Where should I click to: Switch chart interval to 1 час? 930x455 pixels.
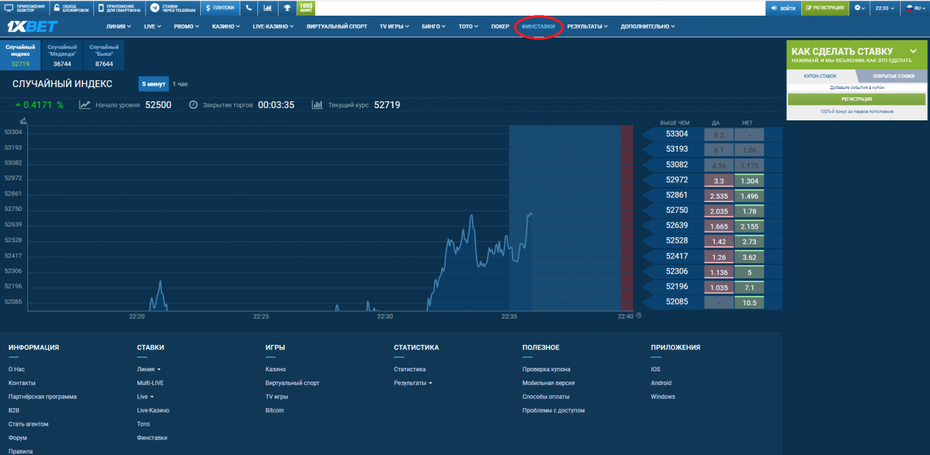coord(180,84)
